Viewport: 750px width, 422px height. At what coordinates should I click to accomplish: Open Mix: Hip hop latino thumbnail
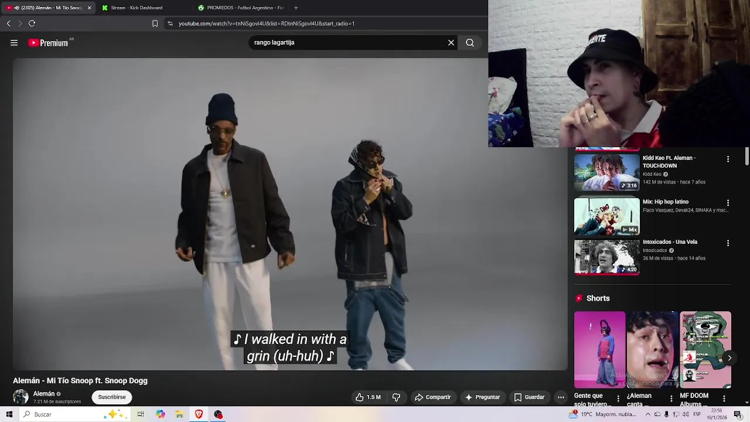click(607, 216)
